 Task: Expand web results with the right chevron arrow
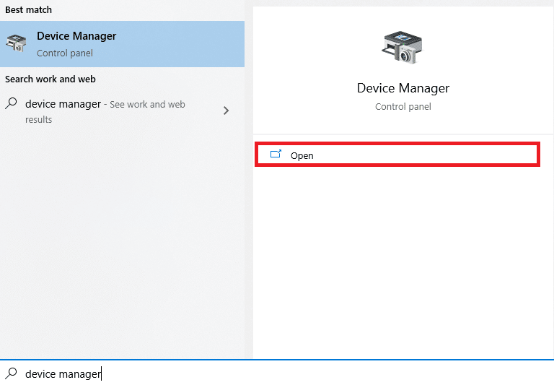click(227, 111)
